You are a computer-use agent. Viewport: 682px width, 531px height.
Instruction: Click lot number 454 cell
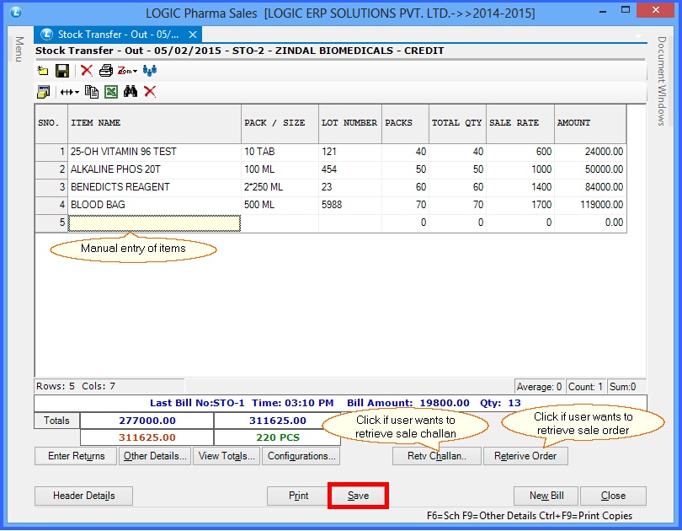[349, 169]
